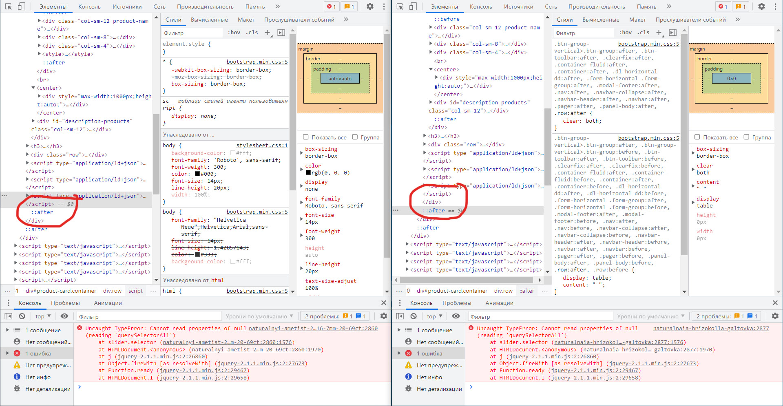The image size is (783, 406).
Task: Toggle :hov states in left Styles pane
Action: 234,33
